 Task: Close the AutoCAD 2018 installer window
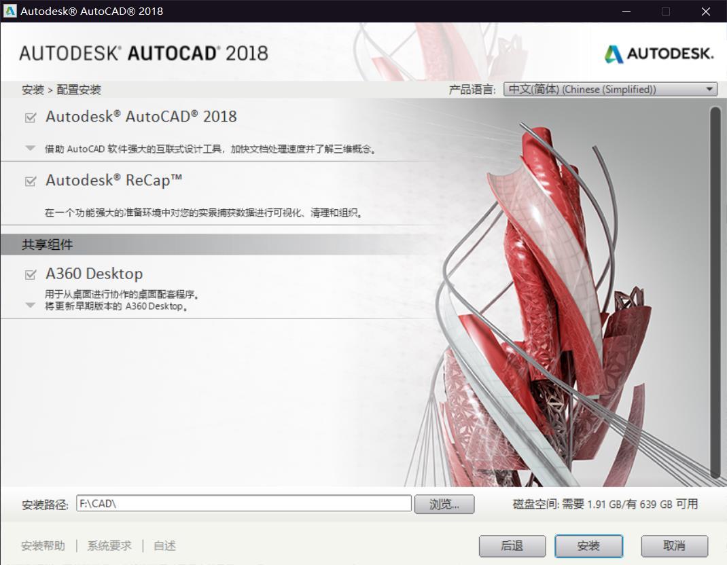tap(706, 11)
